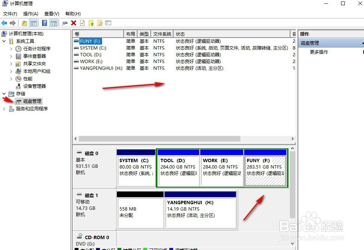Toggle the Show/Hide Console Tree toolbar button
The image size is (364, 250).
(33, 23)
